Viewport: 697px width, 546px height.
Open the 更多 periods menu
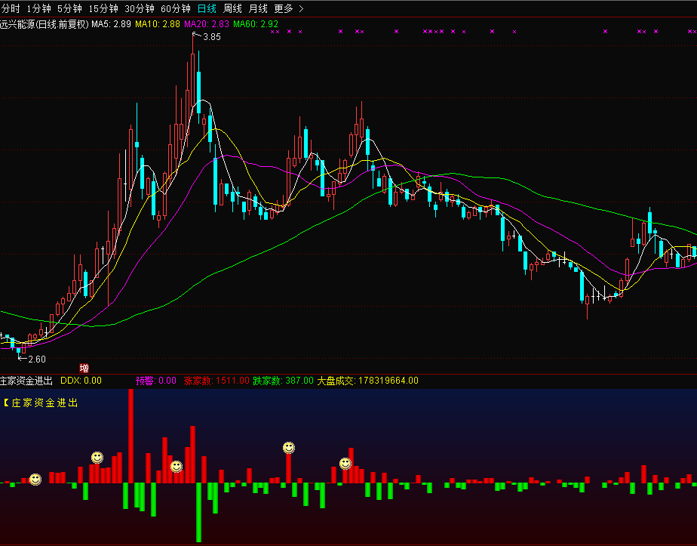click(x=284, y=8)
